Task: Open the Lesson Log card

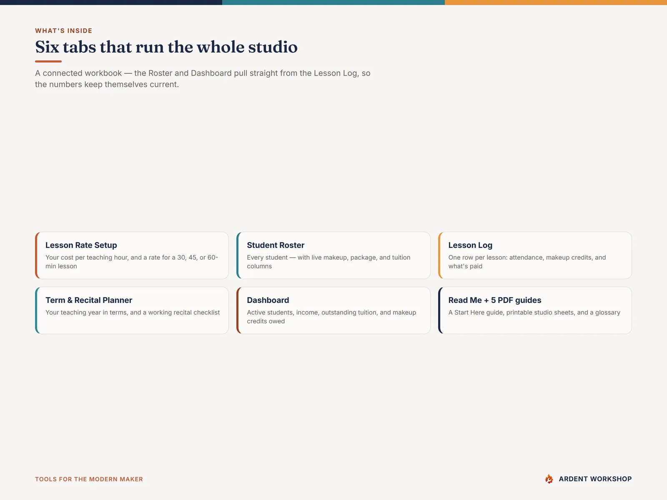Action: (x=535, y=255)
